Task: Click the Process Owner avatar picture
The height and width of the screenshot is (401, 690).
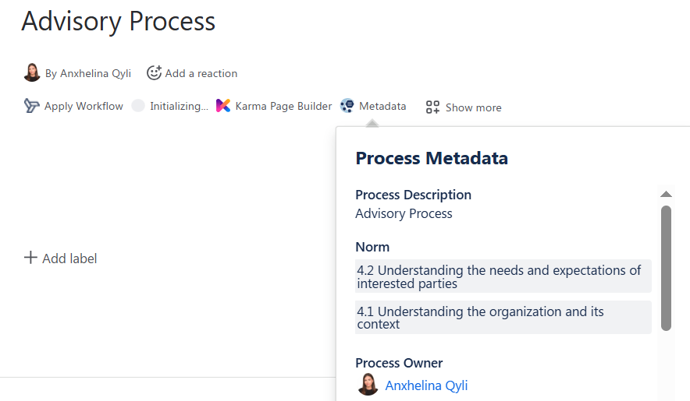Action: pos(368,385)
